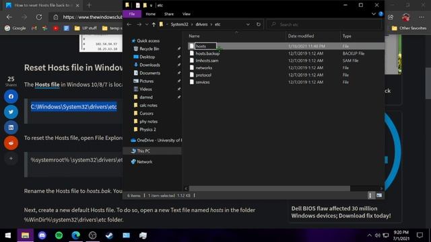
Task: Open browser settings ellipsis menu
Action: coord(422,17)
